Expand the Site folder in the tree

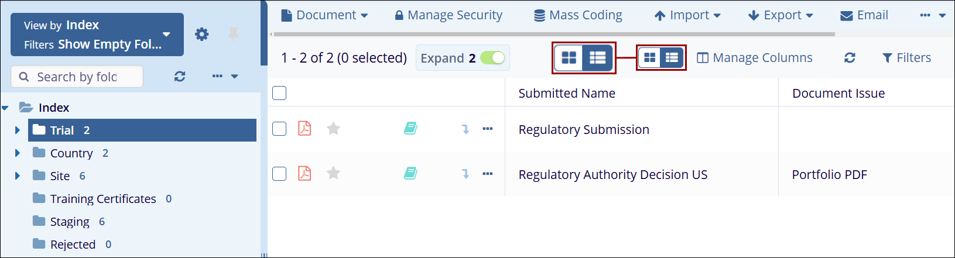(18, 176)
